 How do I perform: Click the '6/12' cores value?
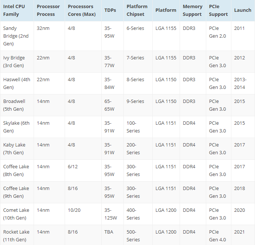click(x=73, y=166)
